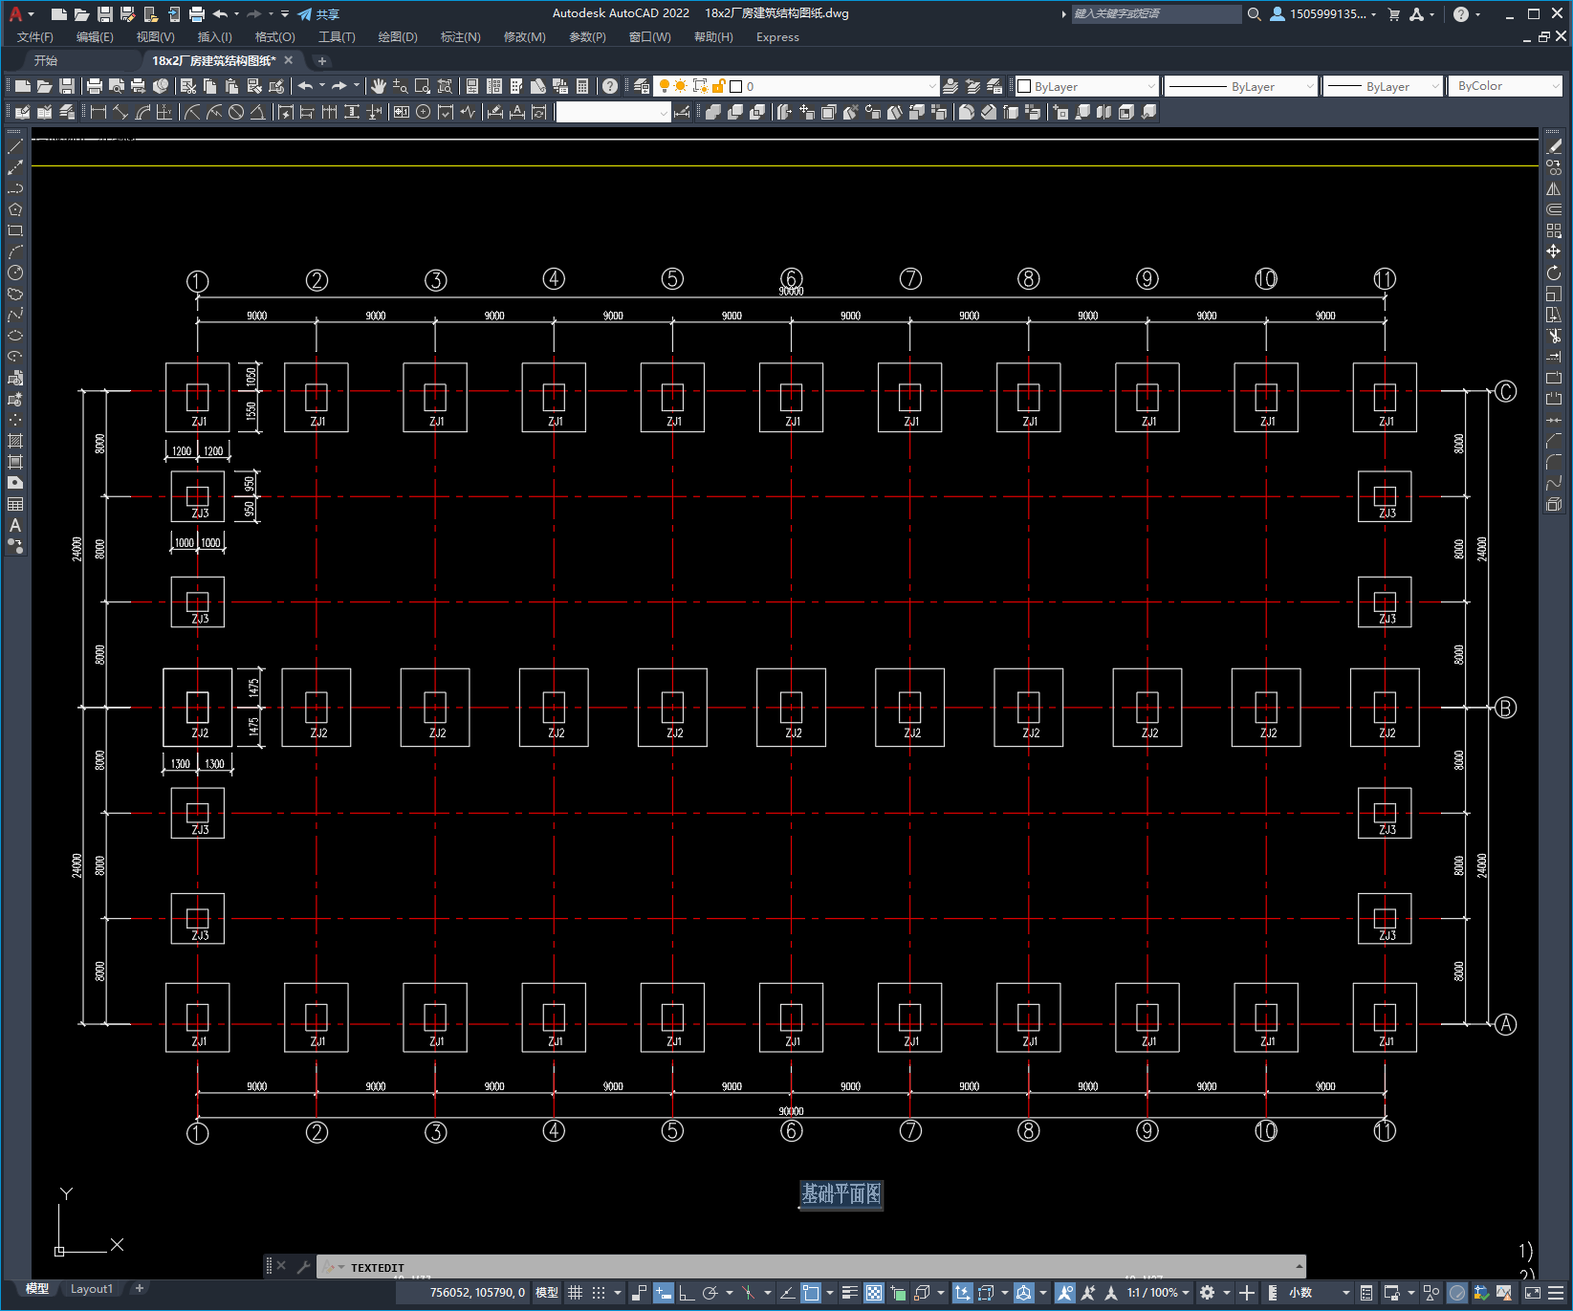Select the Erase tool in the right toolbar
This screenshot has width=1573, height=1311.
(x=1554, y=146)
